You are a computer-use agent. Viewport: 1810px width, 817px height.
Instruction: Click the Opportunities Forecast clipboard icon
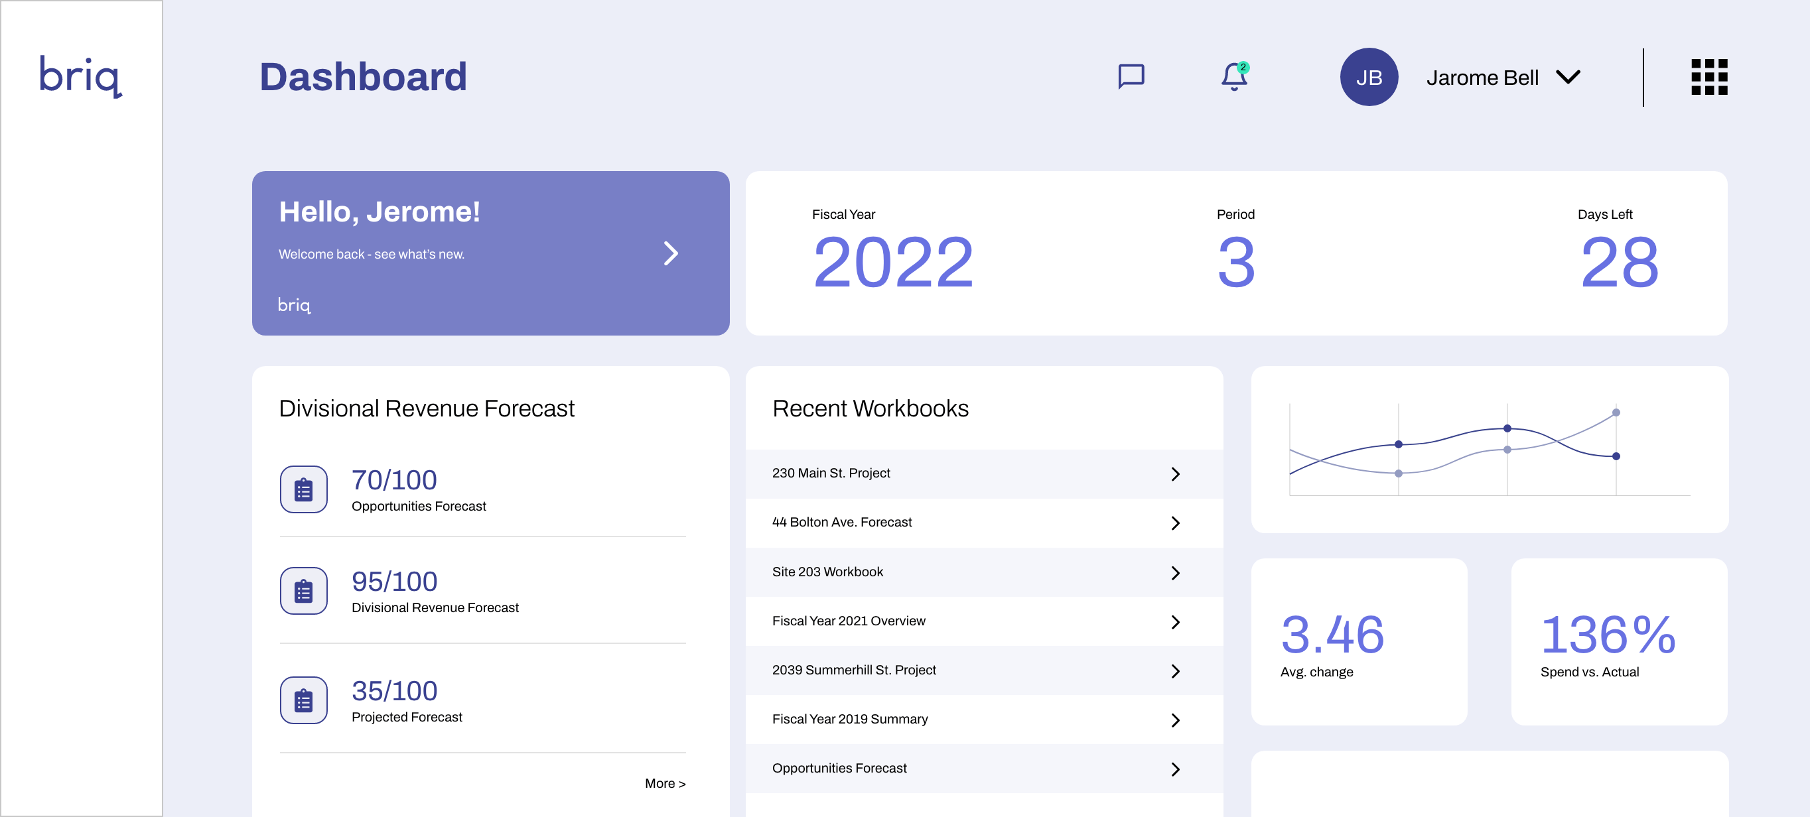tap(303, 489)
